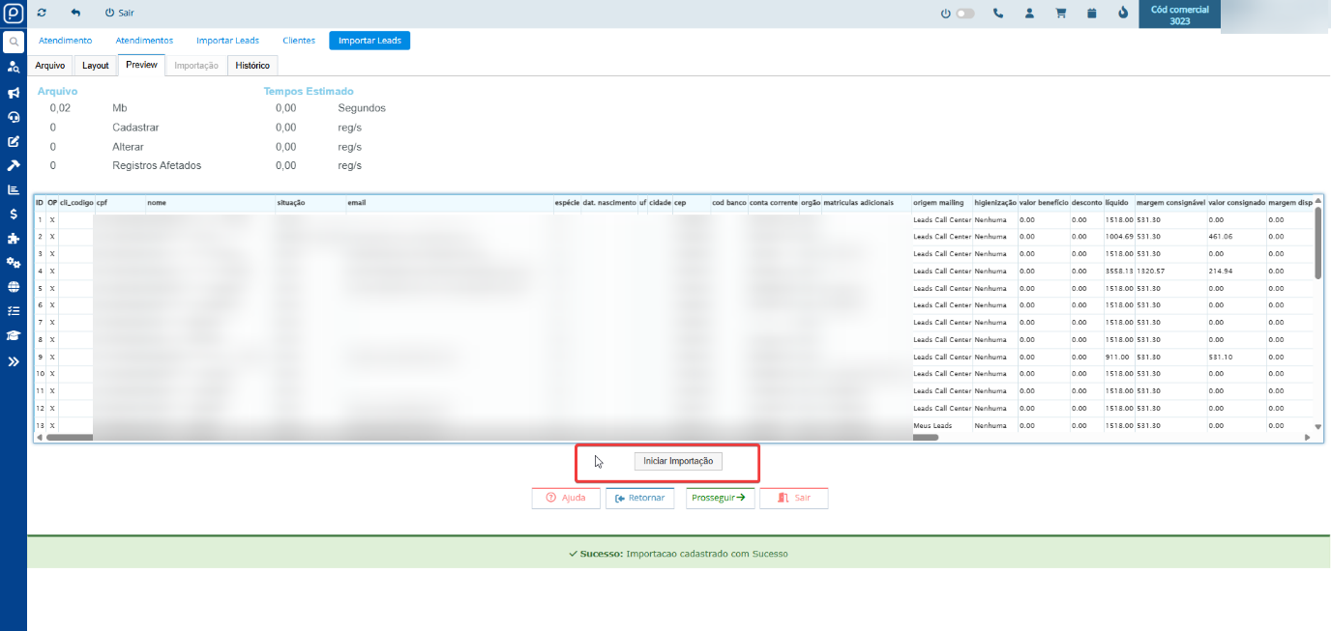Click the Prosseguir button
Viewport: 1331px width, 631px height.
click(720, 498)
